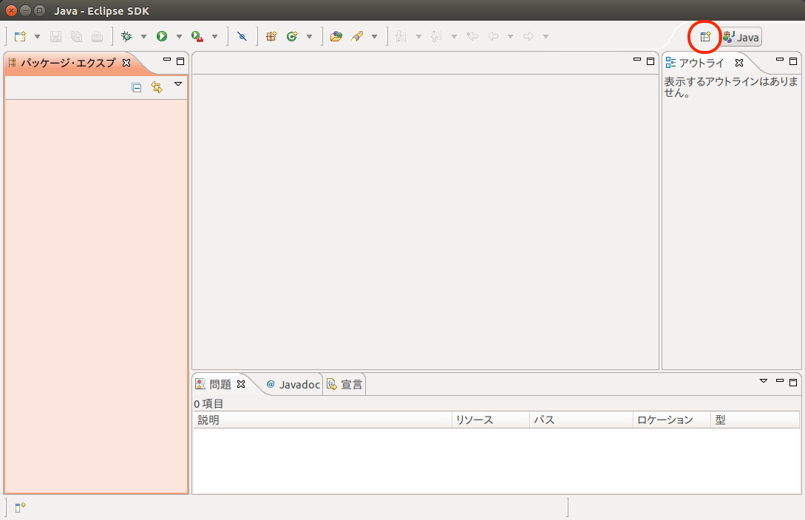Toggle Skip All Breakpoints icon

(242, 36)
